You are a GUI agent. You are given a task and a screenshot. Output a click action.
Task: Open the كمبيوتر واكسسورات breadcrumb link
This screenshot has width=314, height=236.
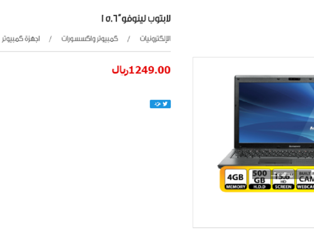pyautogui.click(x=90, y=39)
